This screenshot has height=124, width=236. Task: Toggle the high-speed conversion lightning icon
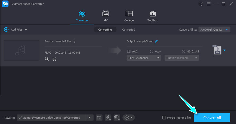(108, 118)
